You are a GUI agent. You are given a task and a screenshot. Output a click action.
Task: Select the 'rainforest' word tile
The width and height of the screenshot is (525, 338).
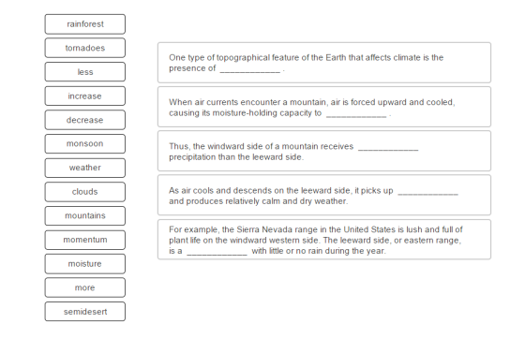tap(85, 24)
